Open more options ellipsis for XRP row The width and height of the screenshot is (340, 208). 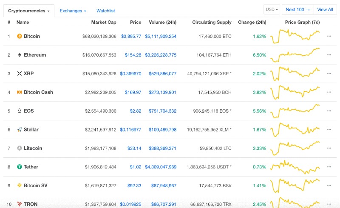(329, 74)
